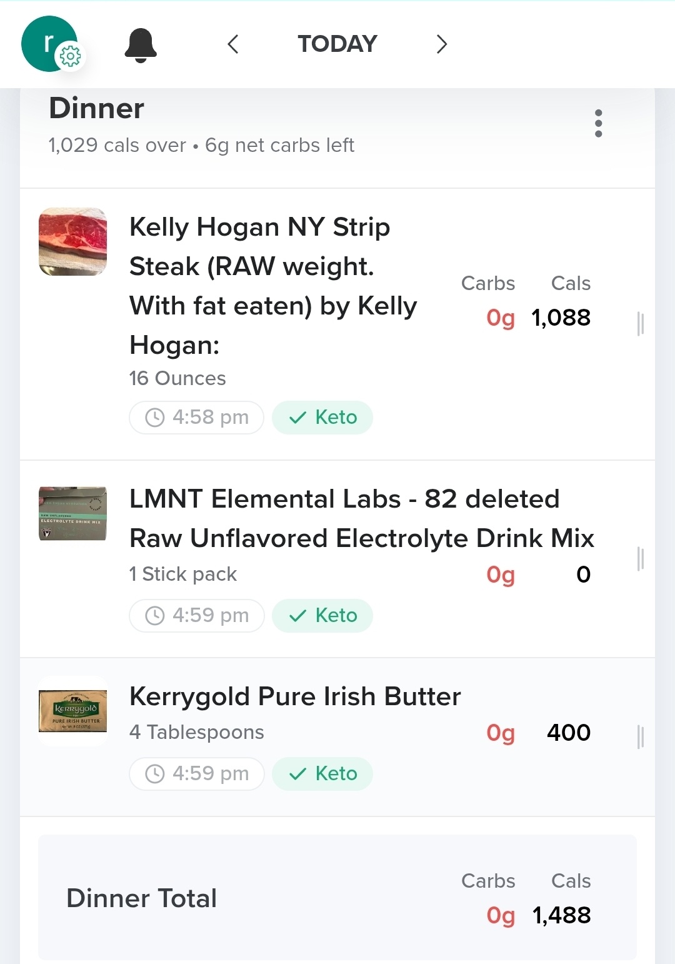
Task: Toggle the Keto badge on Kerrygold Butter
Action: [322, 774]
